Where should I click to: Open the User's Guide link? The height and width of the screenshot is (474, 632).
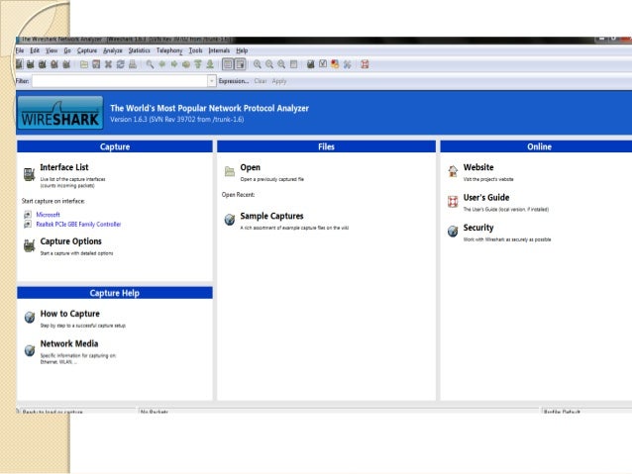click(x=486, y=197)
